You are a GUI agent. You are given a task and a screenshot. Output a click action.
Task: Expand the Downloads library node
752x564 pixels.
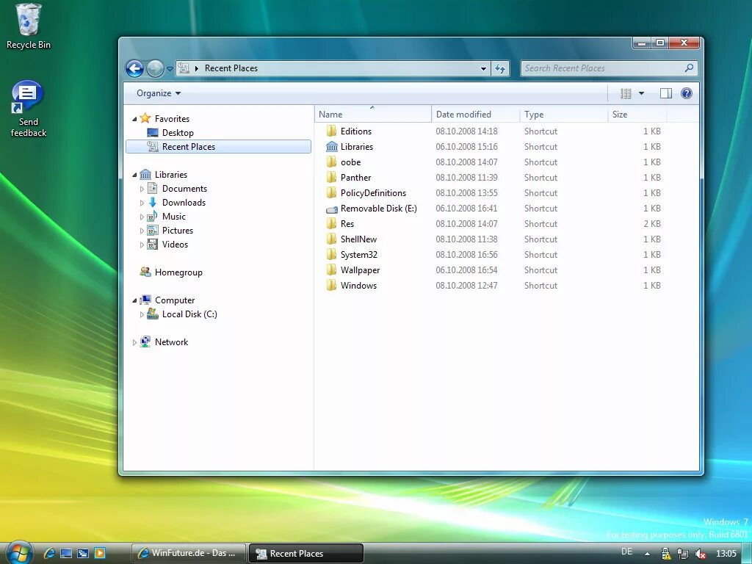[142, 203]
